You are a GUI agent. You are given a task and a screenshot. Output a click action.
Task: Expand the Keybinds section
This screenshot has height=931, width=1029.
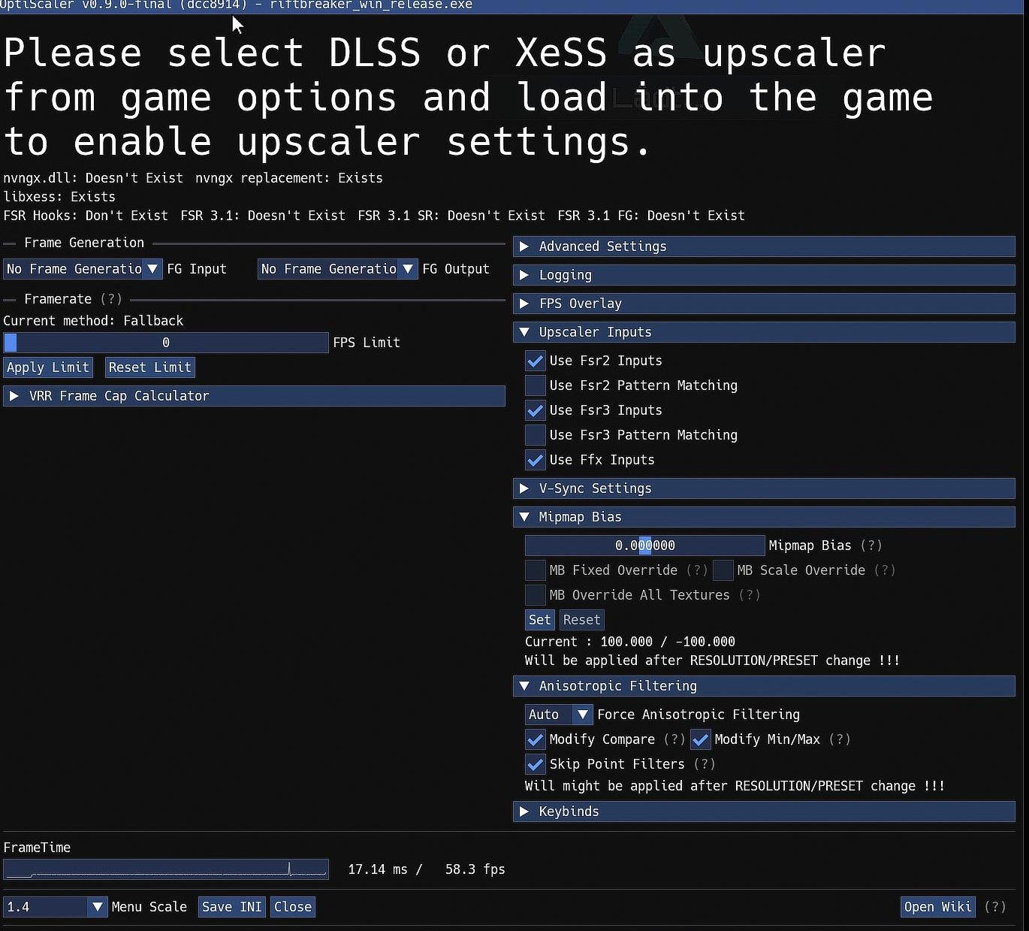click(764, 812)
